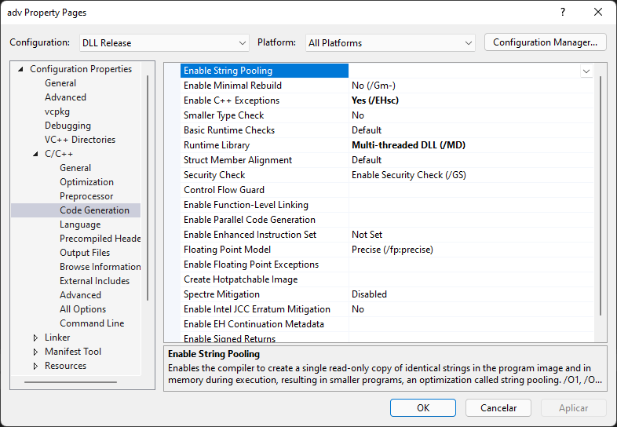Confirm with the OK button
The width and height of the screenshot is (617, 427).
point(423,407)
